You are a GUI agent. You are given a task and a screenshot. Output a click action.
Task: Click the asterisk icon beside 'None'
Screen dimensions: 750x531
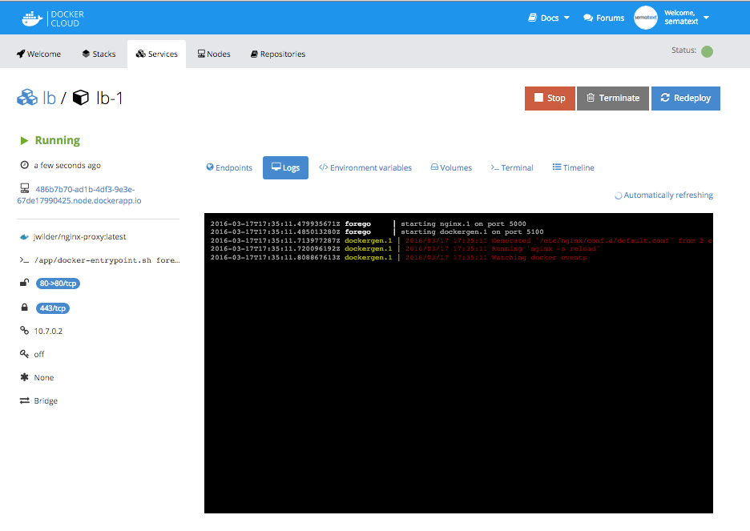pos(24,377)
